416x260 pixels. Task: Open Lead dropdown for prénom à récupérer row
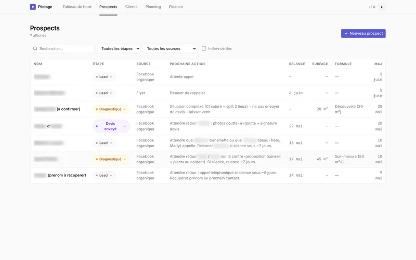(105, 175)
